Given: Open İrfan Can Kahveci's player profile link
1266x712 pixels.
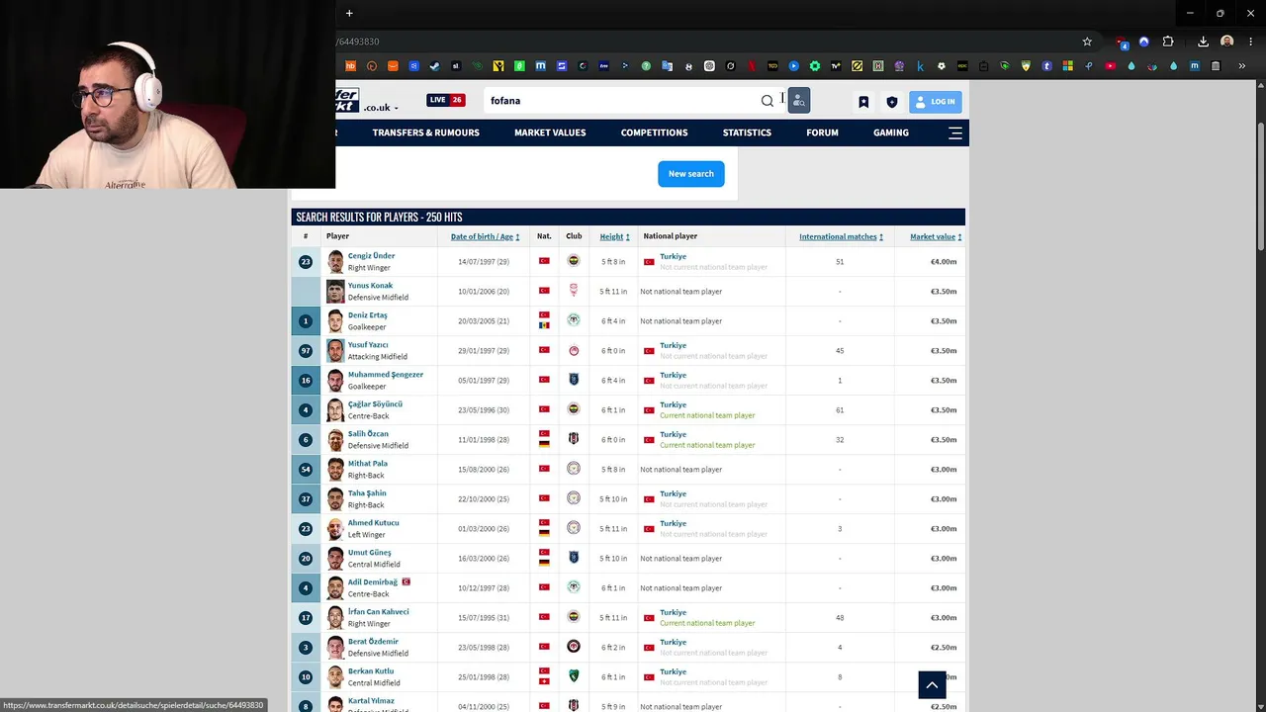Looking at the screenshot, I should click(378, 612).
